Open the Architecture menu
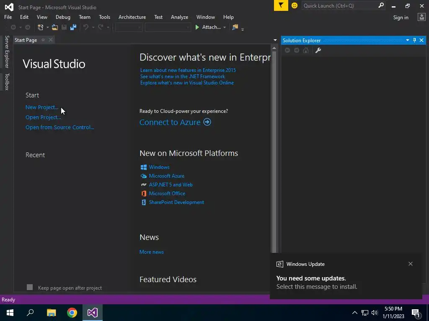 click(132, 17)
